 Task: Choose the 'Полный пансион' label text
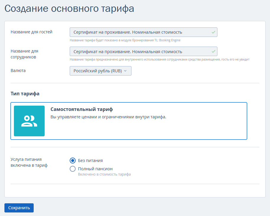coord(95,169)
